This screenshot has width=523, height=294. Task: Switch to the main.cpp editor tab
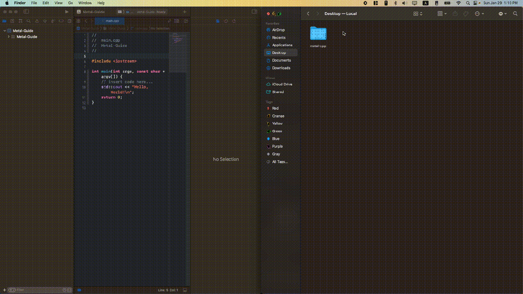(112, 21)
